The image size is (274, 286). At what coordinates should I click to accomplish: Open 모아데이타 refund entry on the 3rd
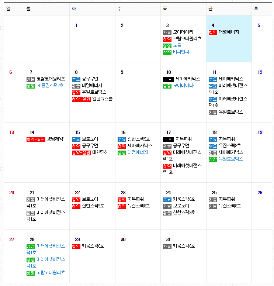(183, 32)
